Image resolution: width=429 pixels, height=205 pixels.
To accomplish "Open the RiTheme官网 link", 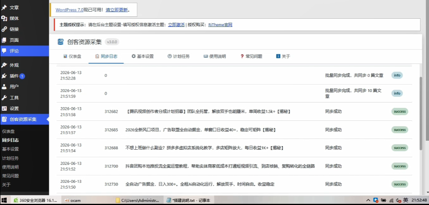I will pos(220,25).
